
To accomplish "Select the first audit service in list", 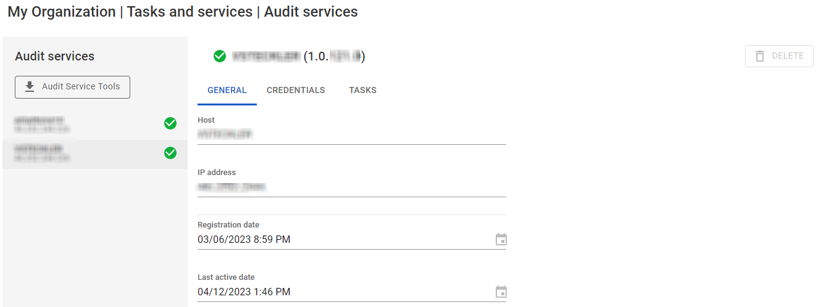I will click(x=95, y=124).
